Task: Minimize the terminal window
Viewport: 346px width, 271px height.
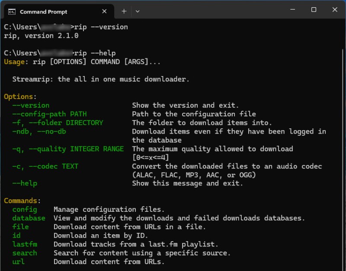Action: [x=293, y=10]
